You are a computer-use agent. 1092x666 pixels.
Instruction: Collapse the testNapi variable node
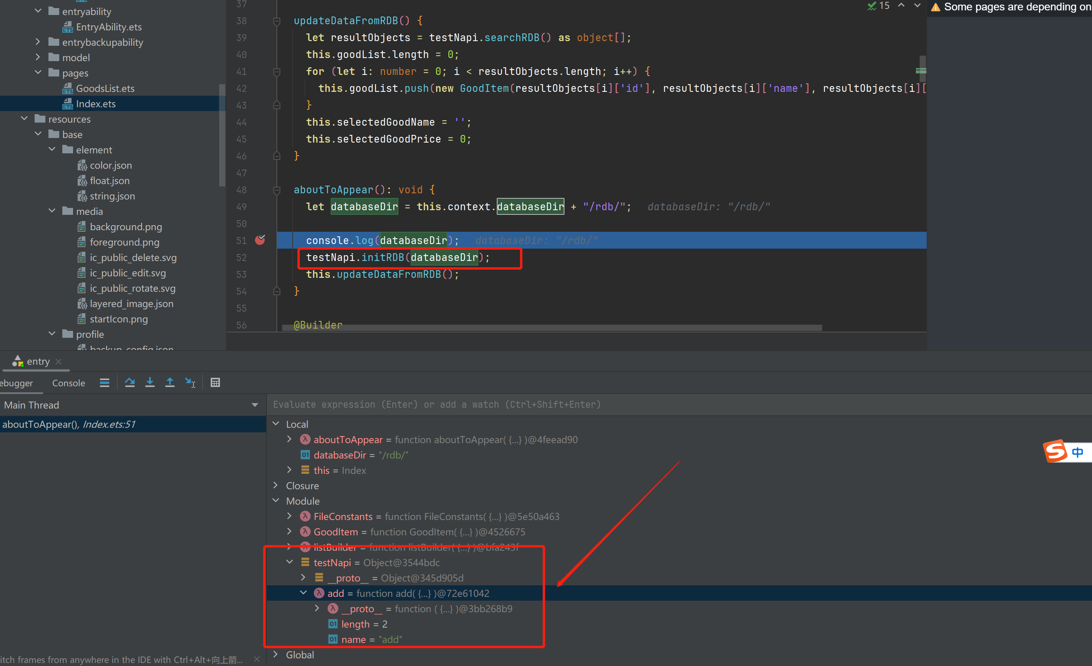tap(290, 562)
